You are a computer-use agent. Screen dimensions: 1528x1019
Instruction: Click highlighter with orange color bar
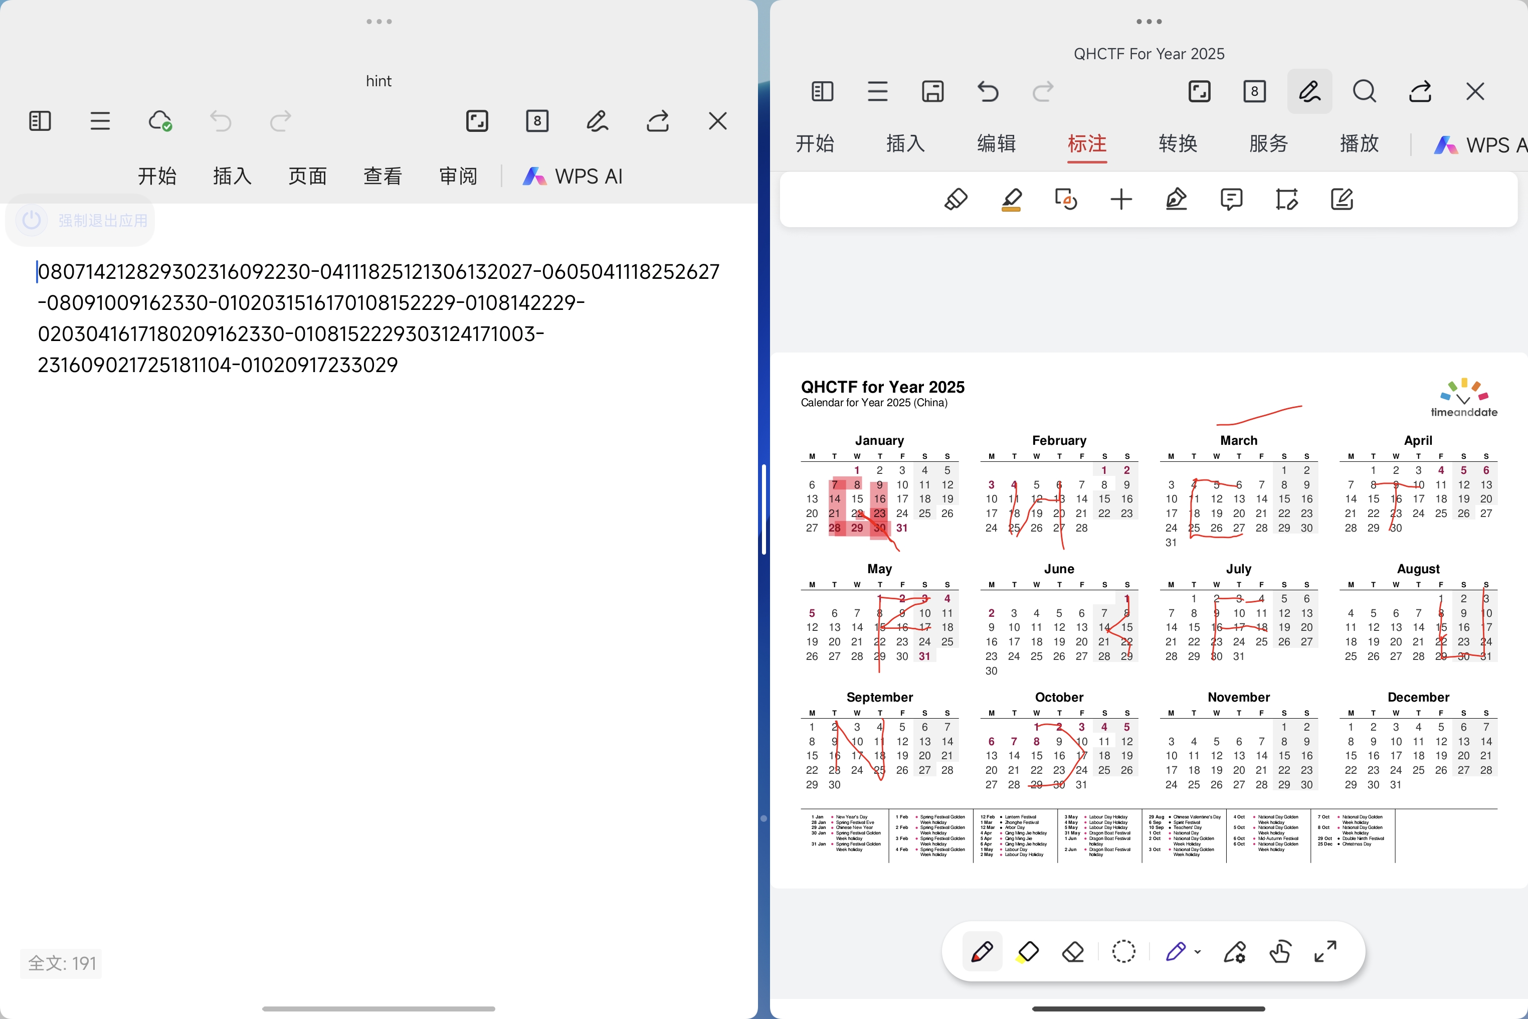(1011, 199)
